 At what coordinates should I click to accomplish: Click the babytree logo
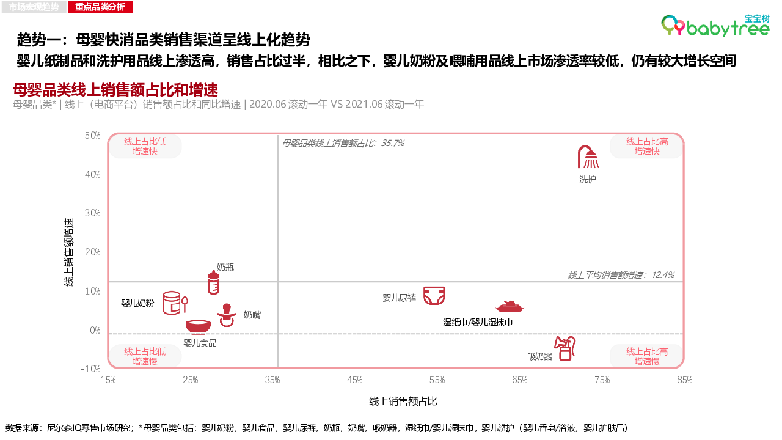point(715,25)
